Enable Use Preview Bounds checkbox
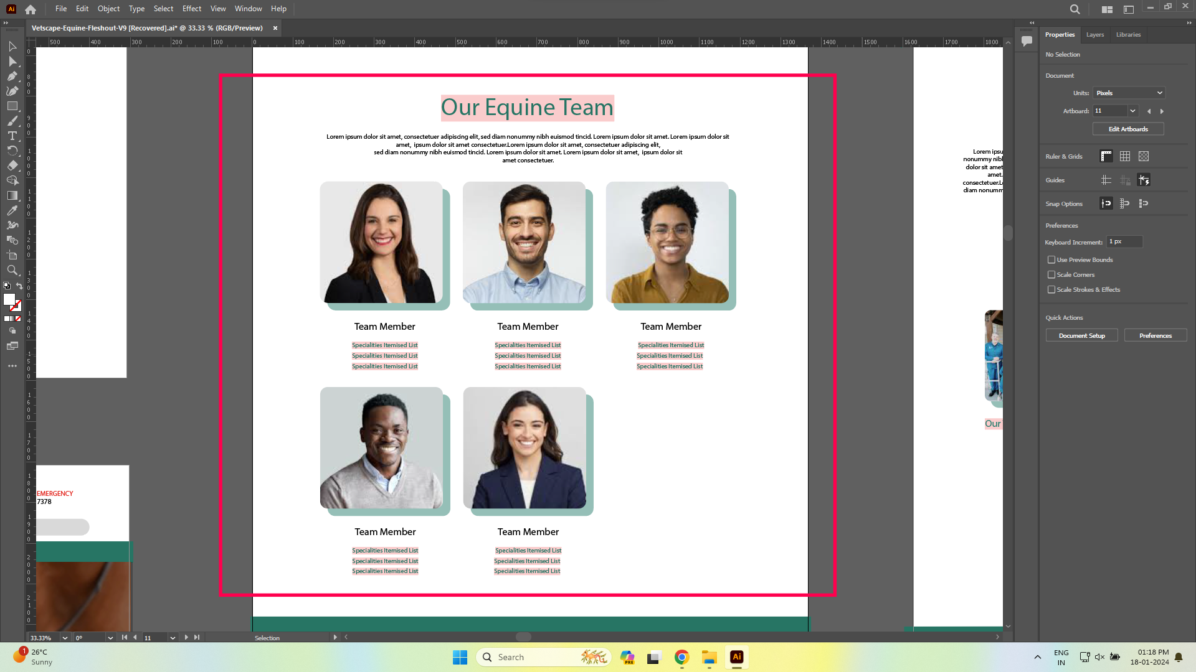The height and width of the screenshot is (672, 1196). click(1051, 259)
